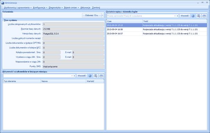The height and width of the screenshot is (133, 210).
Task: Click Kolejka powiadomień Sms field
Action: [51, 52]
